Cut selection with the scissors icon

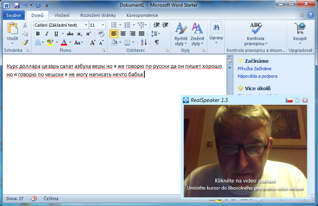tap(25, 25)
